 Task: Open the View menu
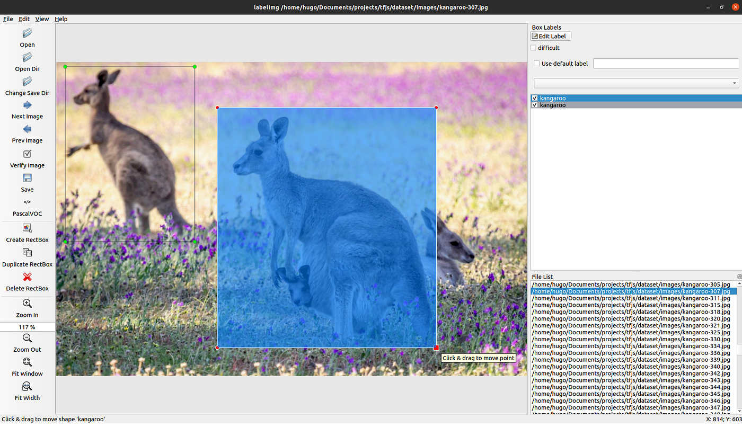42,19
